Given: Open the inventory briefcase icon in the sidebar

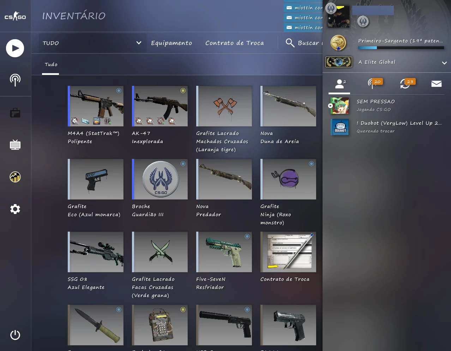Looking at the screenshot, I should (x=15, y=113).
